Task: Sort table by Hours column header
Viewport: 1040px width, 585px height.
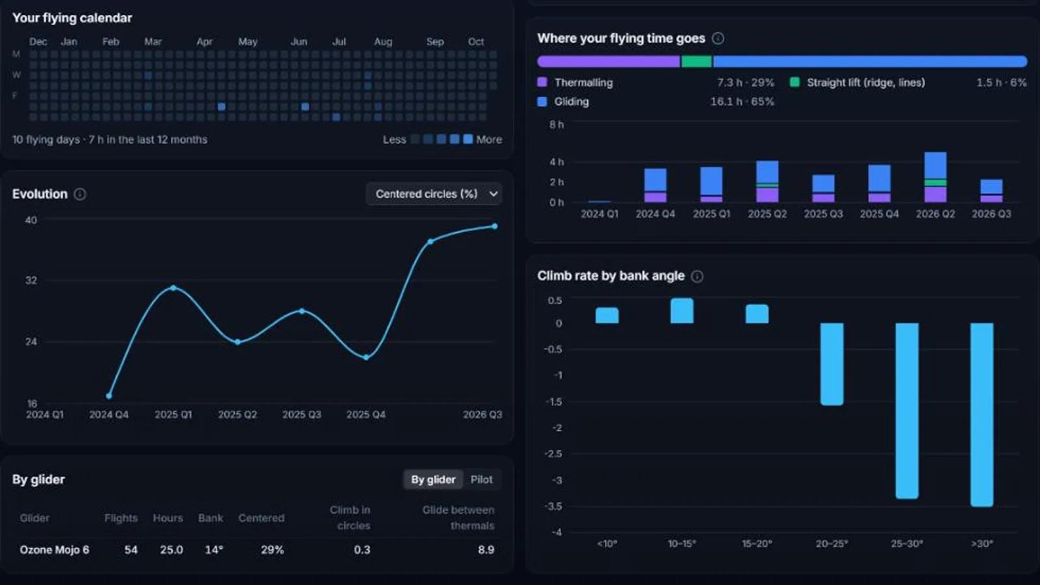Action: point(168,518)
